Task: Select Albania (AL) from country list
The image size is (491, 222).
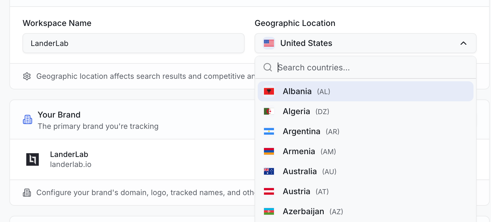Action: [366, 91]
